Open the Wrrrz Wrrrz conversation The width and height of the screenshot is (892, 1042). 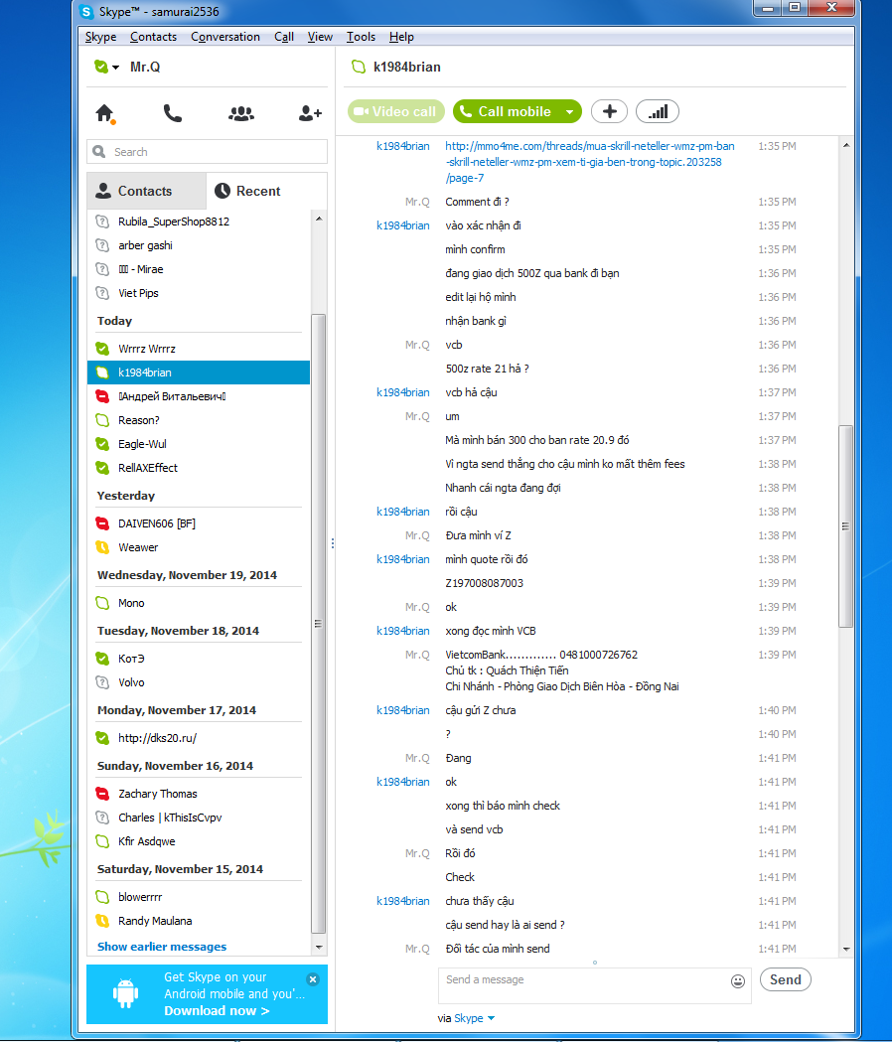tap(198, 349)
